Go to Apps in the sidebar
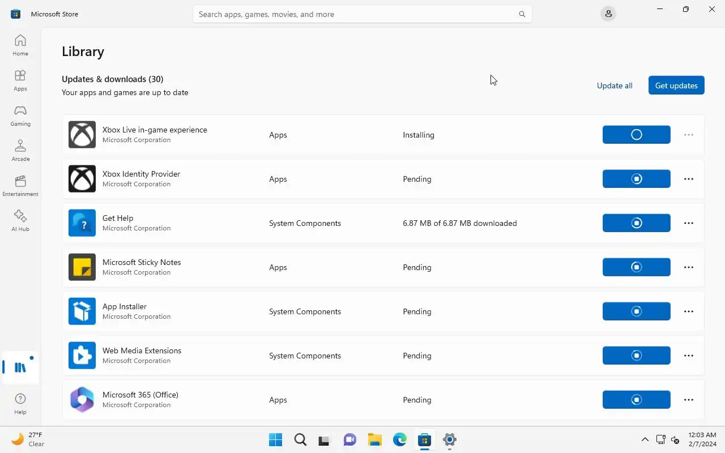 coord(20,80)
